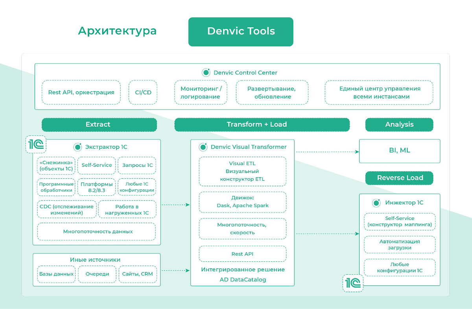The height and width of the screenshot is (309, 472).
Task: Select the Движок: Dask, Apache Spark box
Action: coord(243,202)
